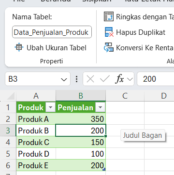Select cell Produk A
The height and width of the screenshot is (175, 174).
coord(36,119)
